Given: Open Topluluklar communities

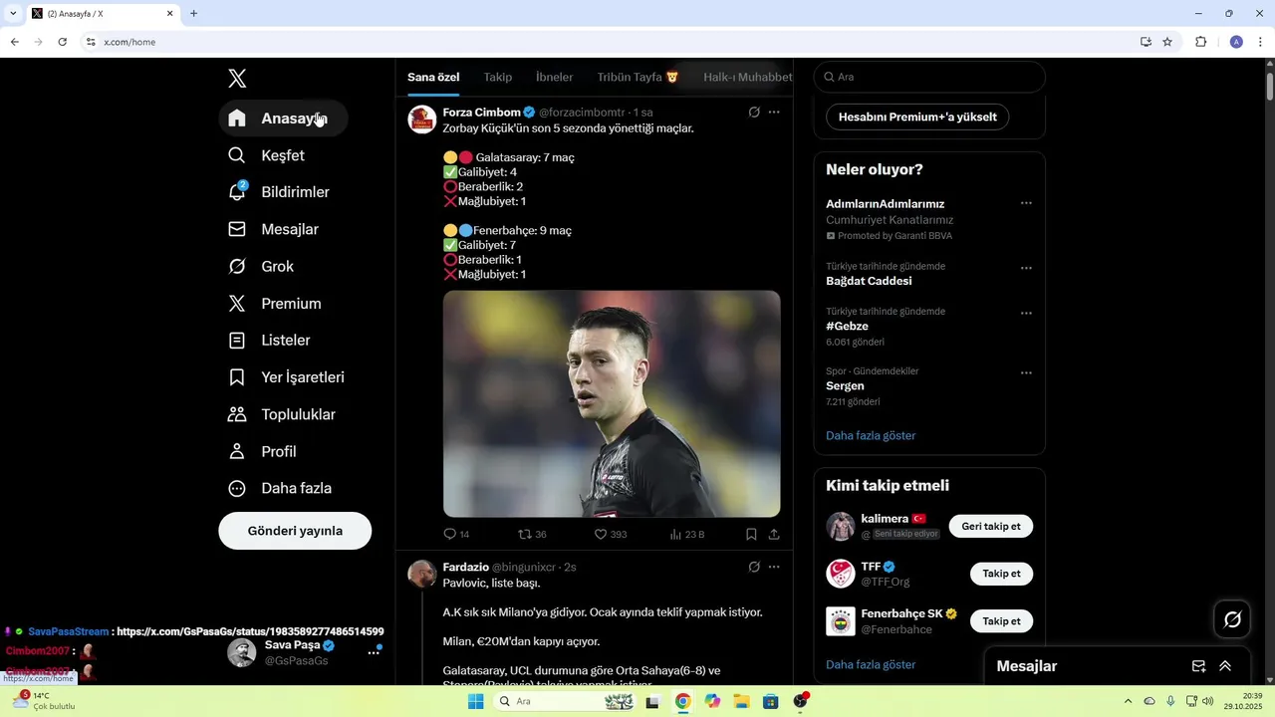Looking at the screenshot, I should click(x=282, y=414).
